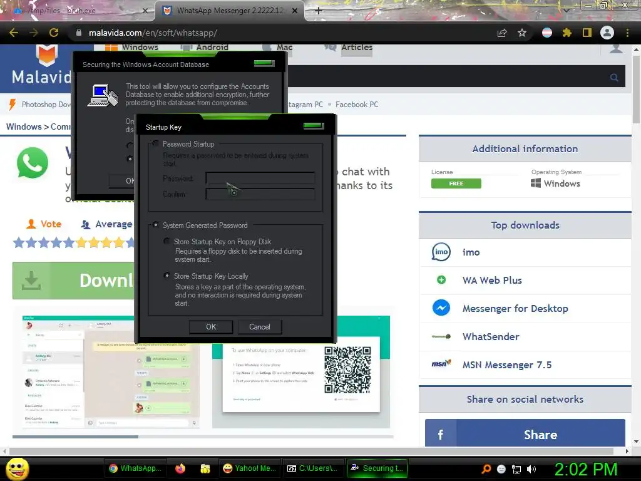Open MSN Messenger 7.5 link
Image resolution: width=641 pixels, height=481 pixels.
click(507, 365)
